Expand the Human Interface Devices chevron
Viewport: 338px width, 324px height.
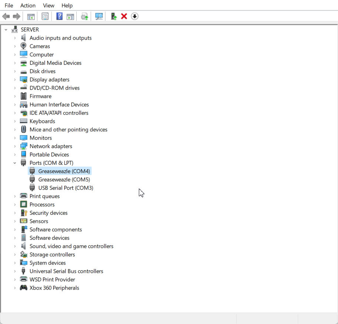(15, 104)
